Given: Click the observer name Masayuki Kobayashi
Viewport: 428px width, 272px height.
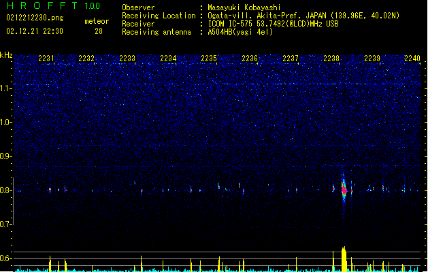Looking at the screenshot, I should 244,7.
